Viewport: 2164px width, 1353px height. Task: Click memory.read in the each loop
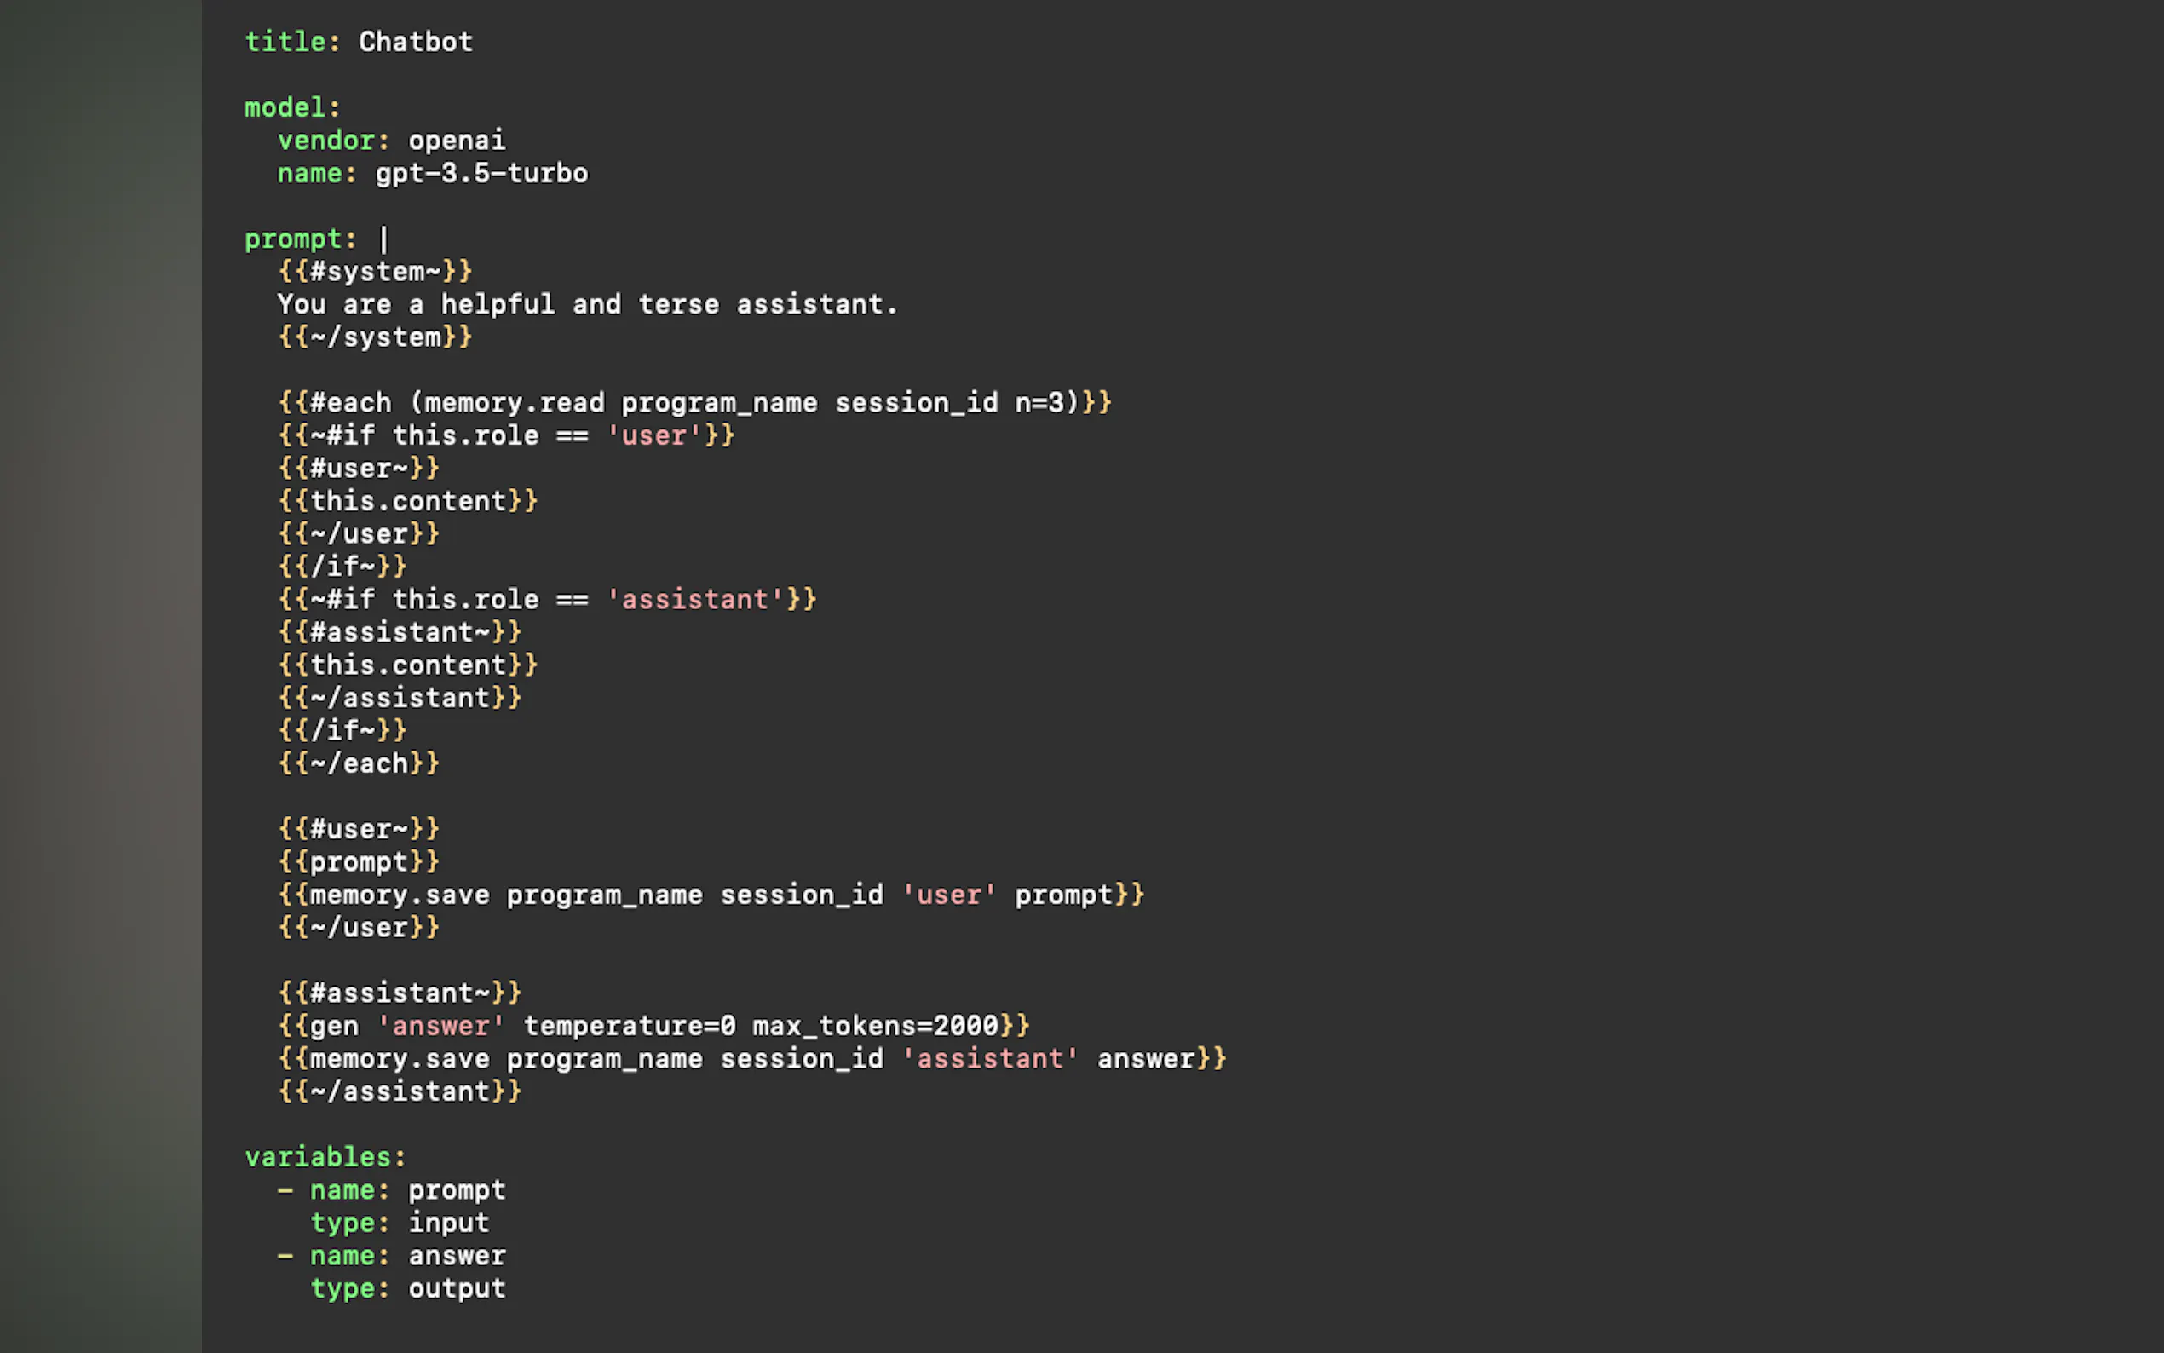pyautogui.click(x=515, y=404)
